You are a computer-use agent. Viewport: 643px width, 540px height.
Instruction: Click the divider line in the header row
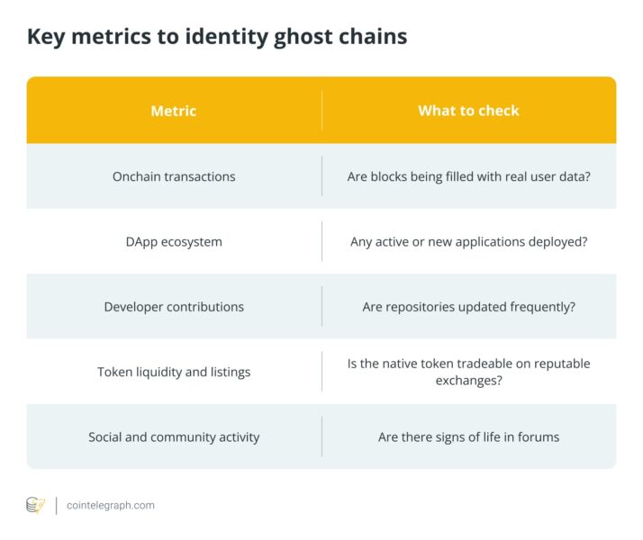coord(321,111)
